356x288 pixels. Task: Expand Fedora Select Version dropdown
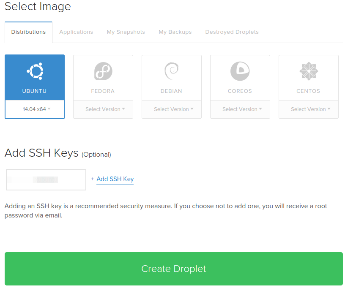pyautogui.click(x=103, y=109)
